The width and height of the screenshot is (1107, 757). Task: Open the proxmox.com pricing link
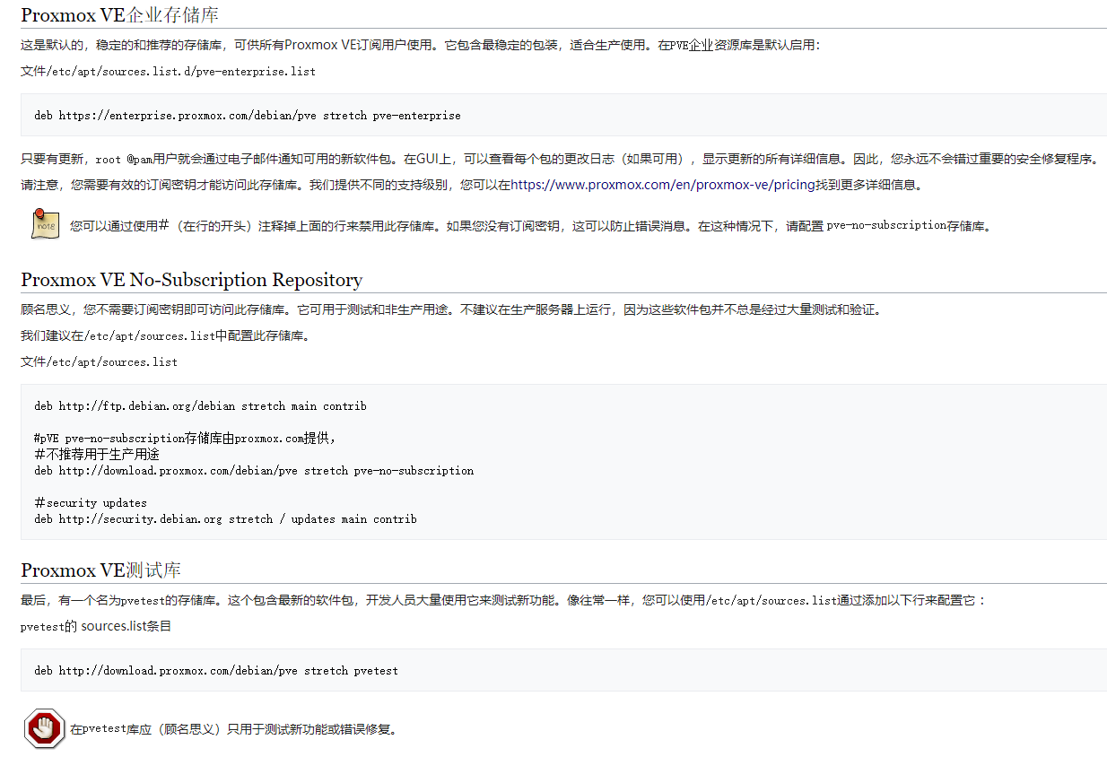click(x=663, y=186)
